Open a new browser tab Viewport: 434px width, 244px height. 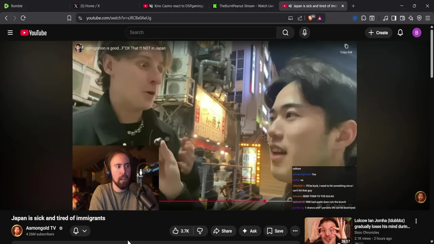353,6
